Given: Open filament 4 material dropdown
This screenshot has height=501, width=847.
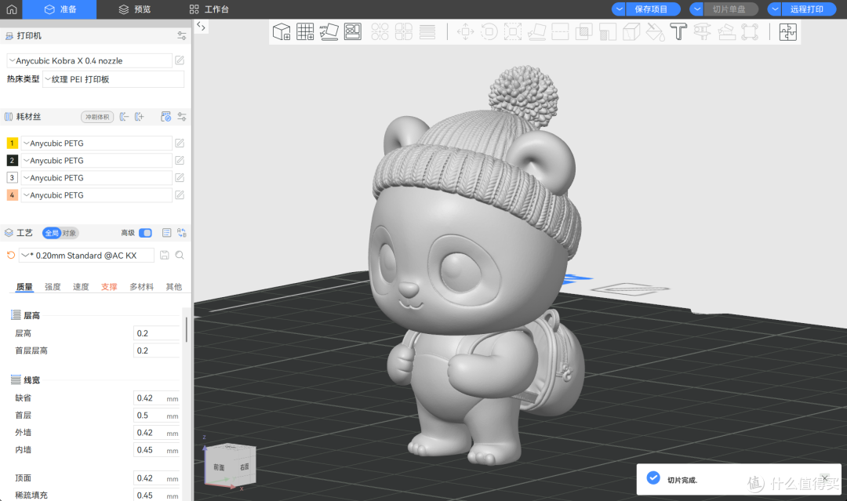Looking at the screenshot, I should [96, 195].
